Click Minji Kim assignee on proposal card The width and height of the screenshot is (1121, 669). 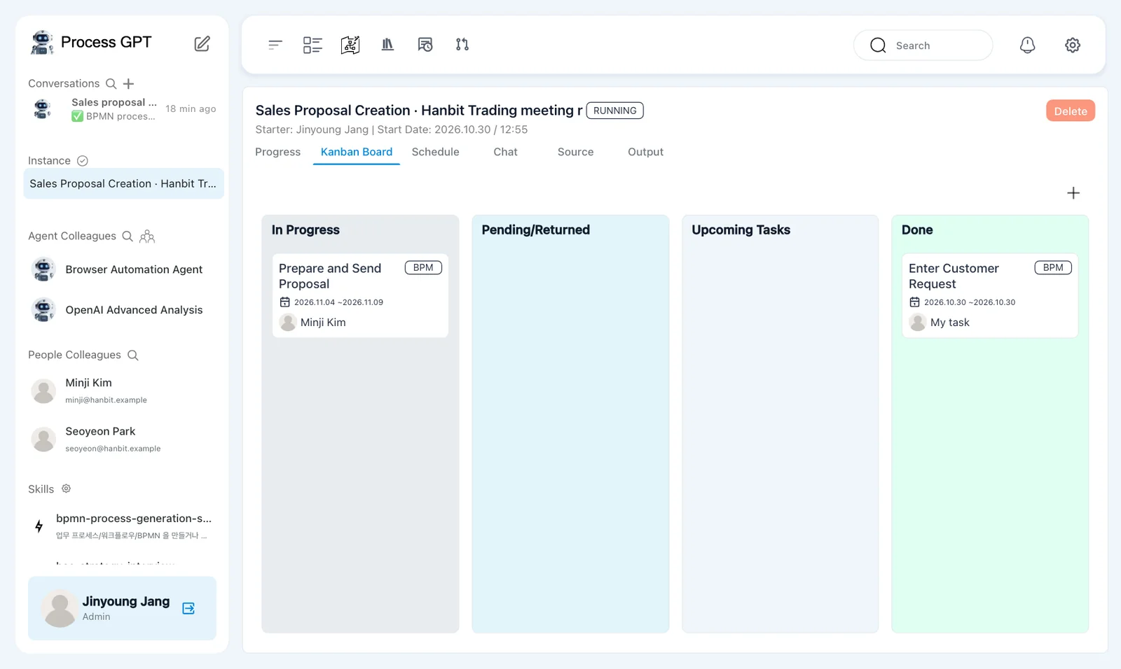click(x=313, y=322)
